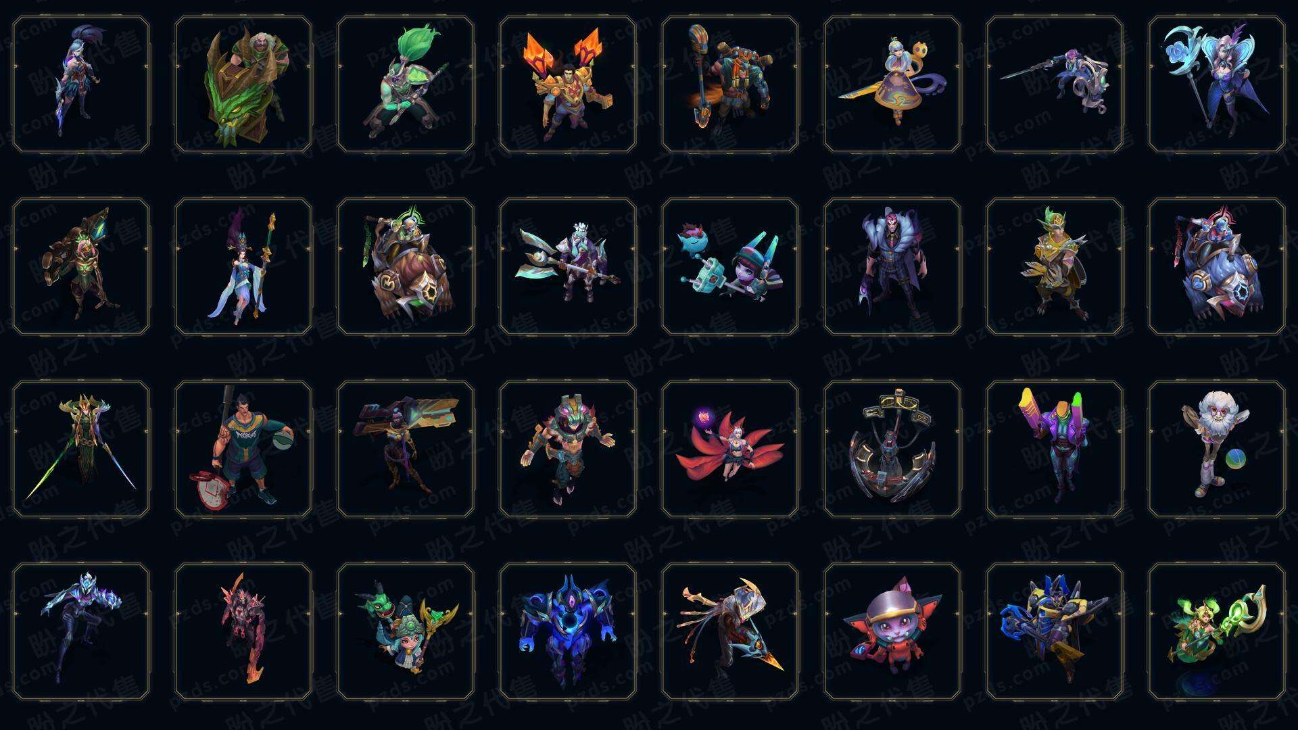Pick the crescent moon staff blue-haired skin
The image size is (1298, 730).
[x=1217, y=84]
